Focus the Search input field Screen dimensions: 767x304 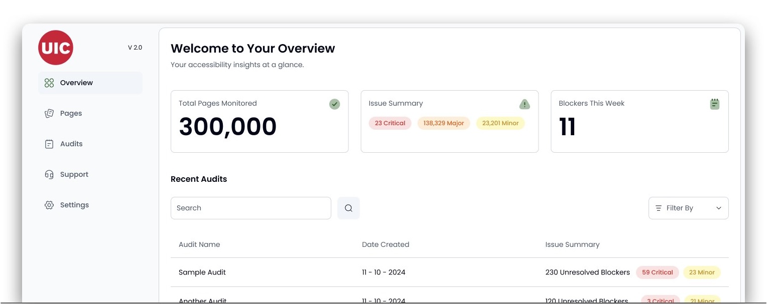[x=251, y=208]
